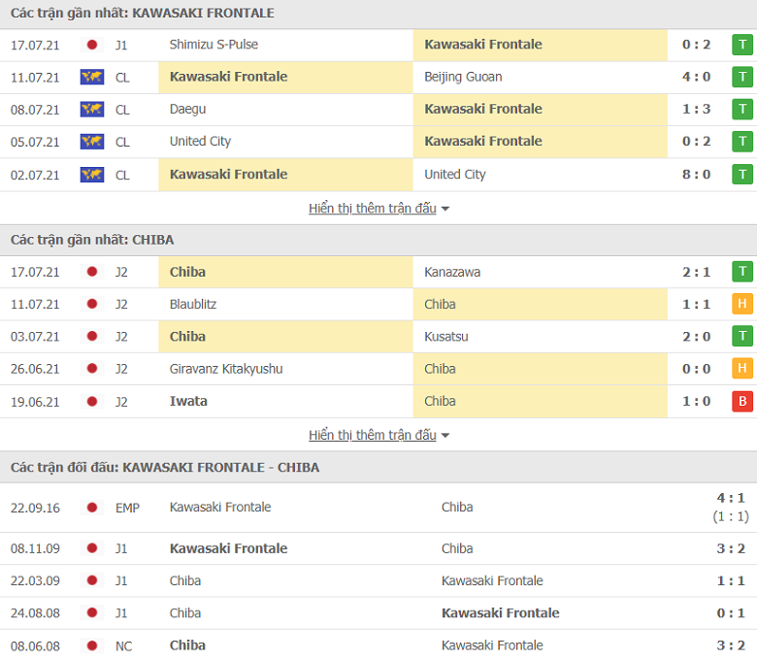Open Beijing Guoan team name

tap(463, 77)
